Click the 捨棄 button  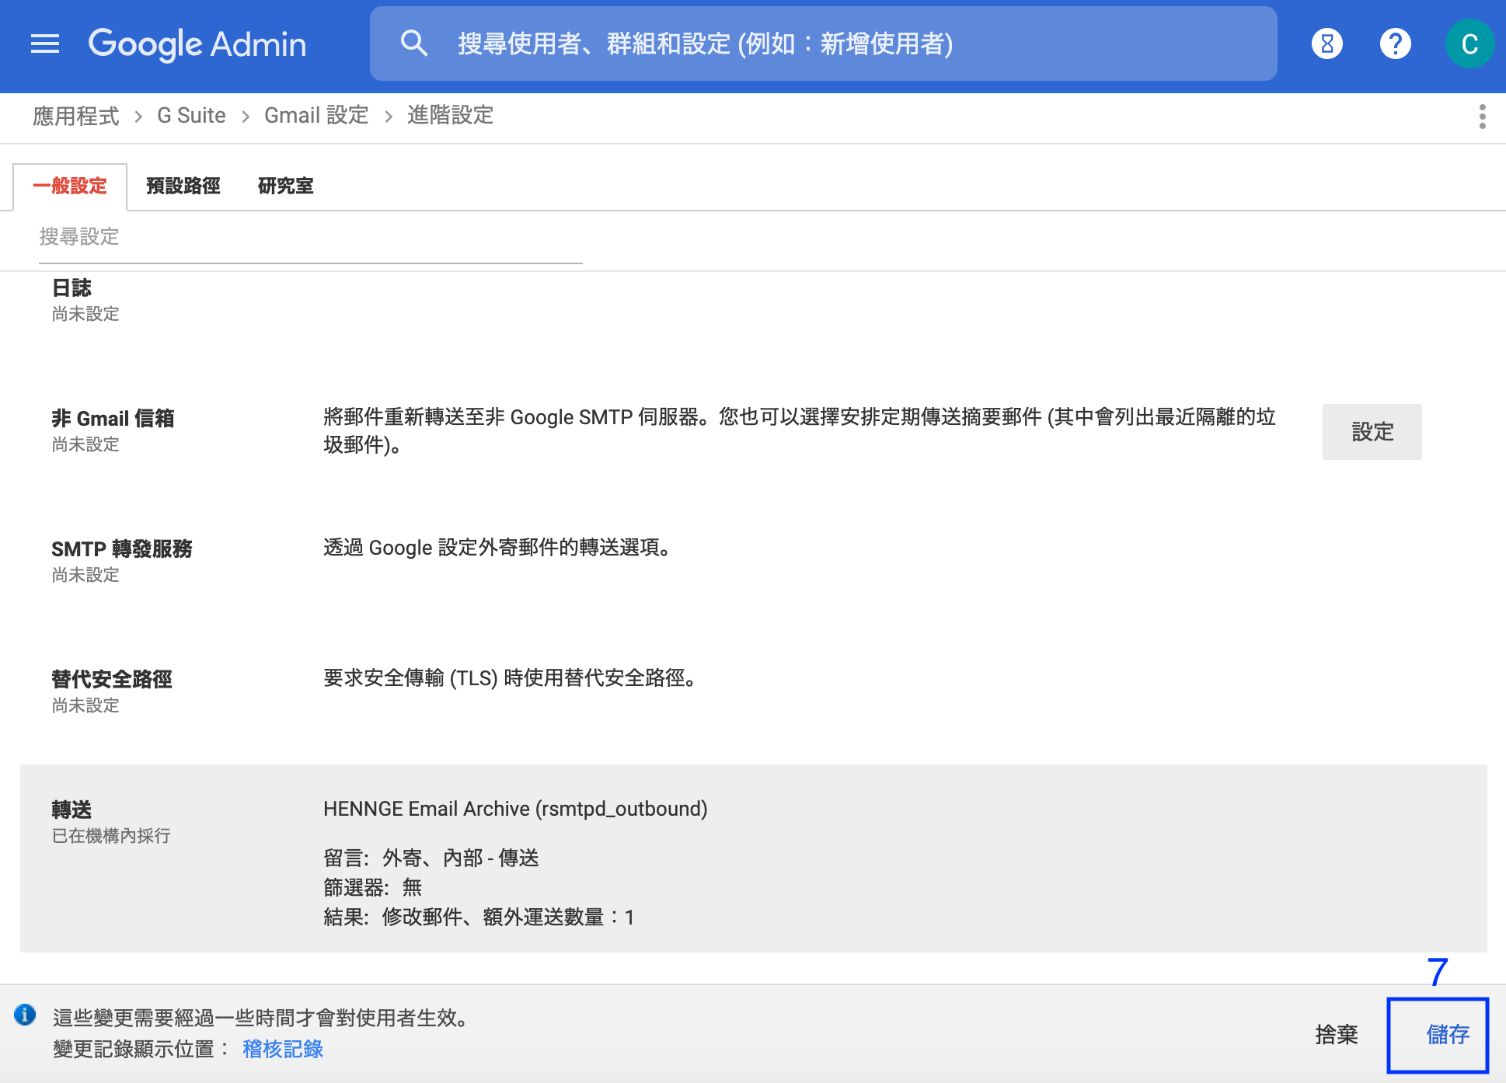(x=1337, y=1035)
